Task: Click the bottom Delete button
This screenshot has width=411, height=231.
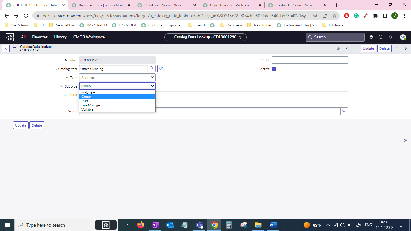Action: coord(37,125)
